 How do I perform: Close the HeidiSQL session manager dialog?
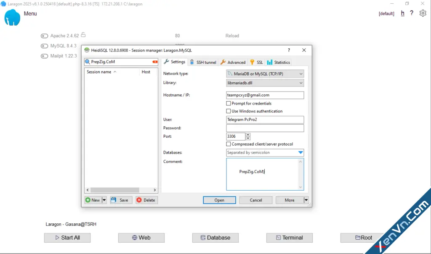coord(304,50)
